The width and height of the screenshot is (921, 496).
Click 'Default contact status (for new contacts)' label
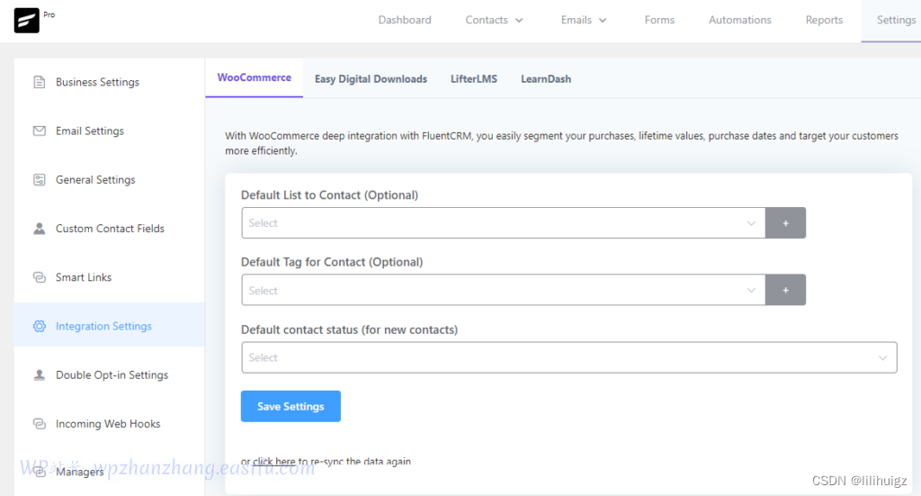click(x=350, y=329)
